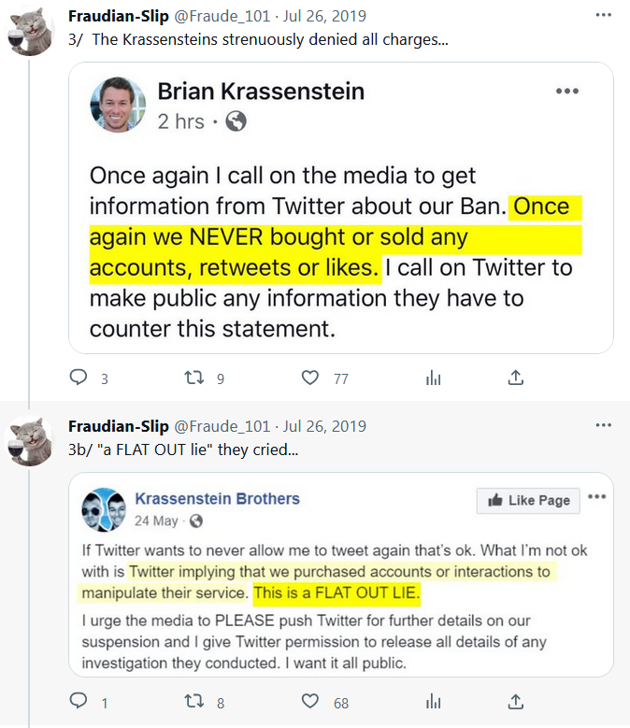630x728 pixels.
Task: Share the first tweet
Action: tap(515, 378)
